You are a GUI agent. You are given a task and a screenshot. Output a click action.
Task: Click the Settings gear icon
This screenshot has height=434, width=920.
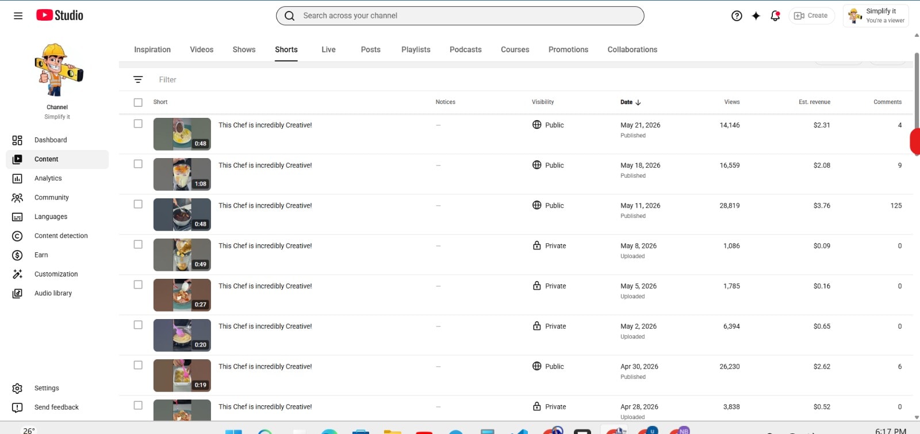[x=17, y=389]
